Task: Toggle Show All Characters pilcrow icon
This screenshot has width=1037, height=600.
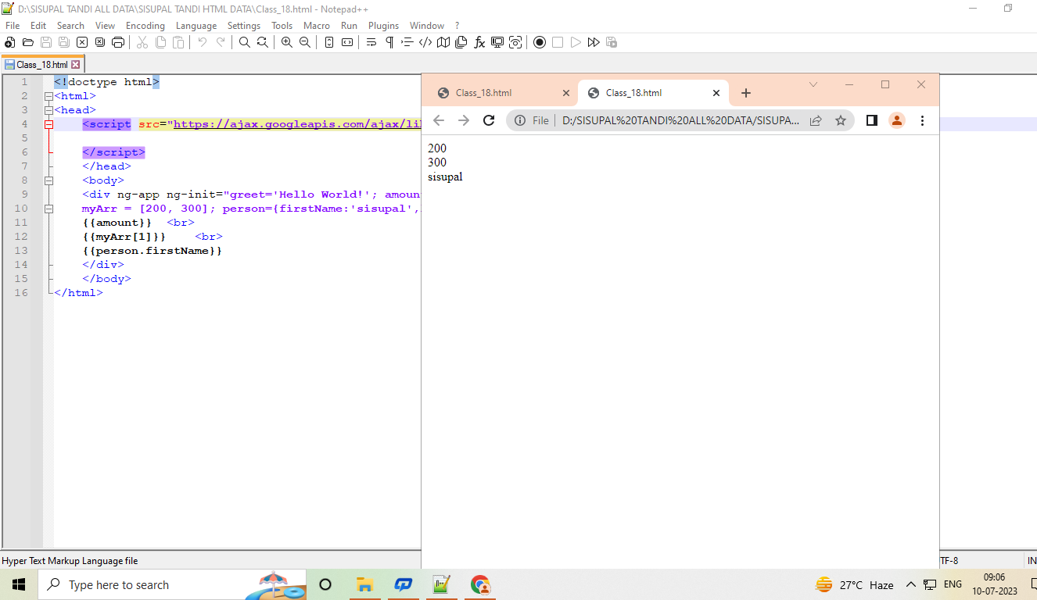Action: 389,42
